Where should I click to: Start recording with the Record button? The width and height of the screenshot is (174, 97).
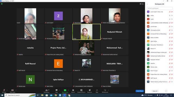pyautogui.click(x=73, y=91)
